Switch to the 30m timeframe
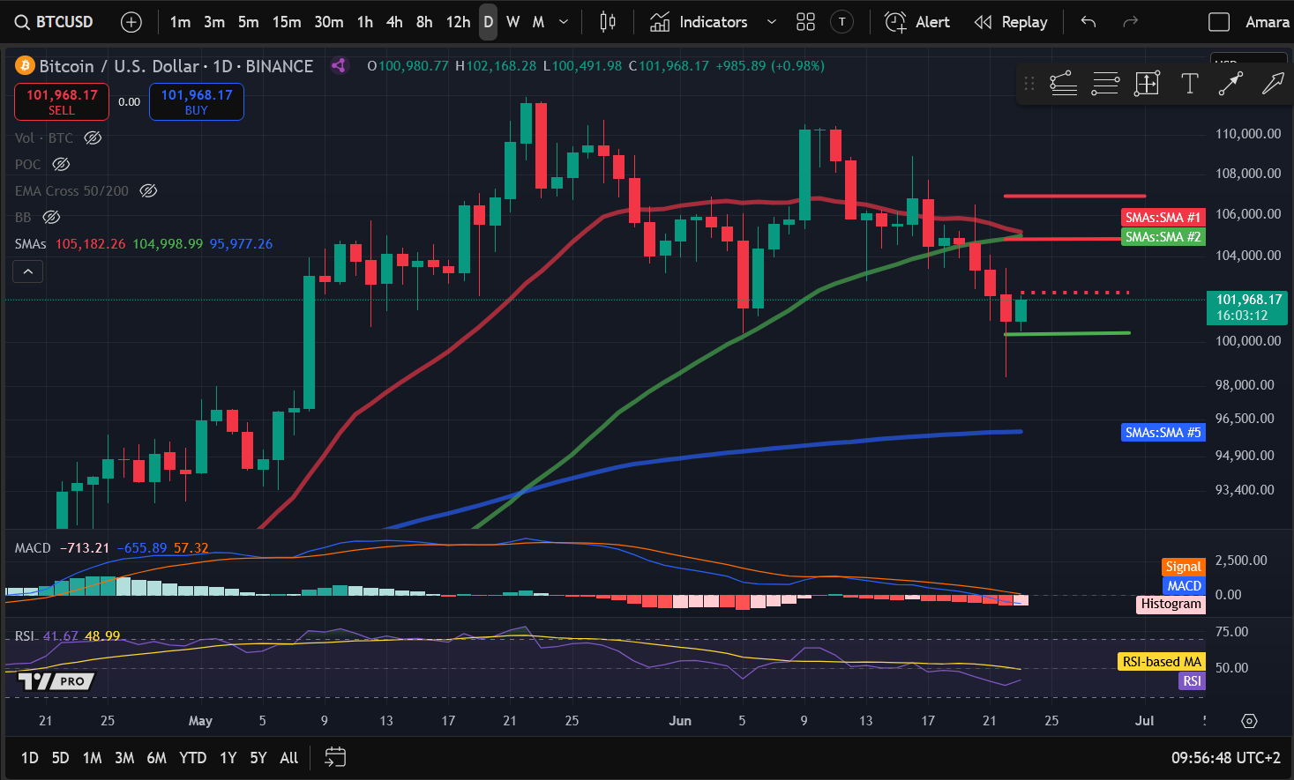1294x780 pixels. (x=329, y=22)
